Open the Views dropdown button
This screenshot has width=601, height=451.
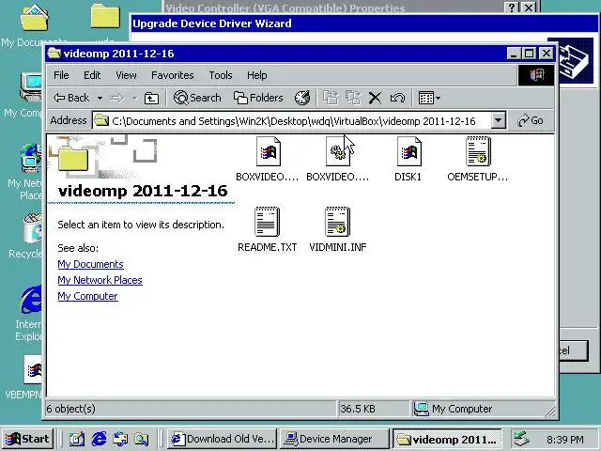click(429, 98)
